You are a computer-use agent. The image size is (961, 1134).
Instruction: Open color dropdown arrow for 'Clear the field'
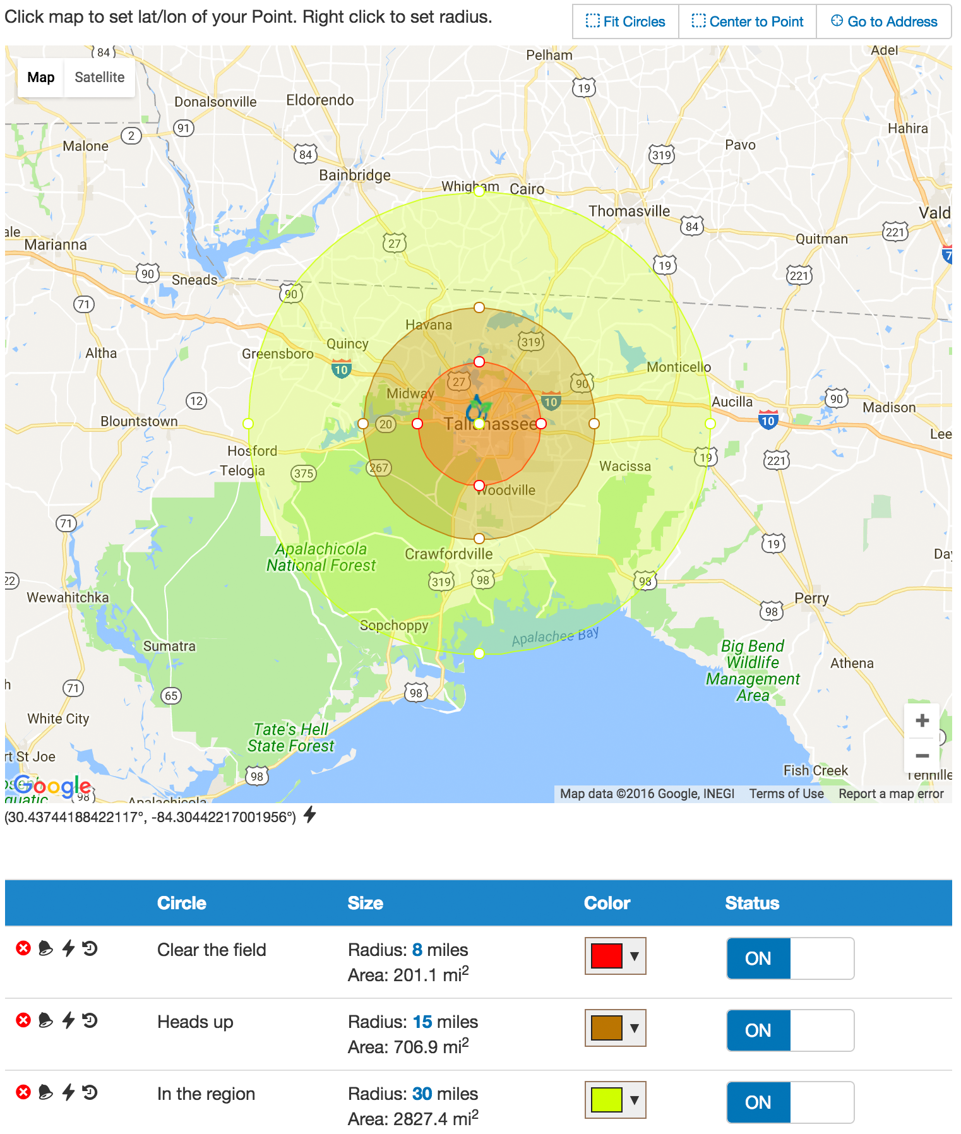click(635, 956)
